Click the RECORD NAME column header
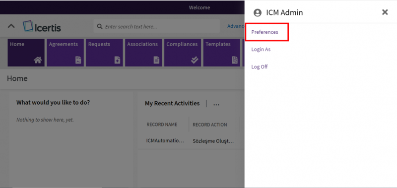Viewport: 397px width, 188px height. coord(162,125)
